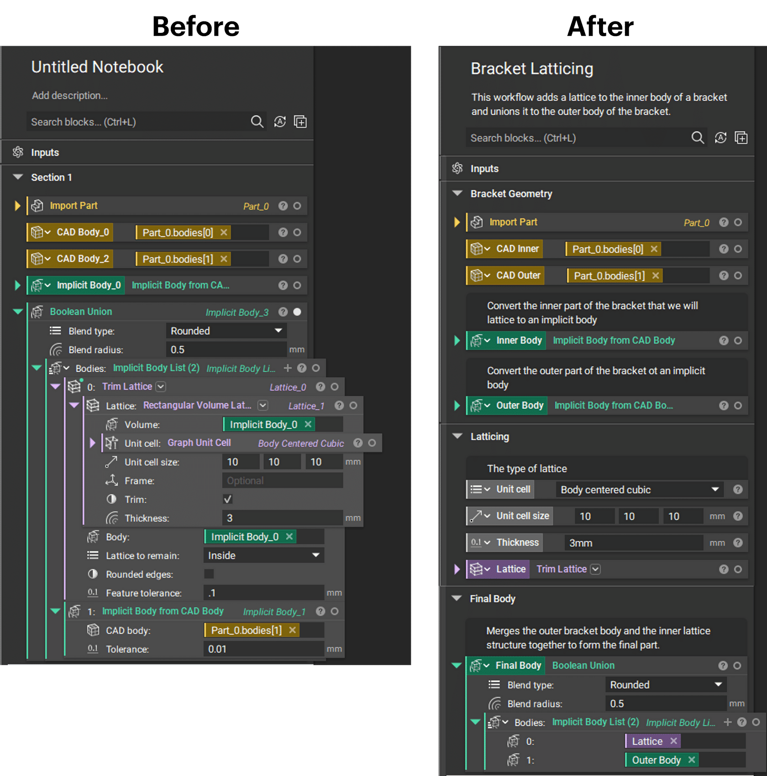Click the find-and-replace icon beside the search bar
Screen dimensions: 767x776
click(279, 122)
